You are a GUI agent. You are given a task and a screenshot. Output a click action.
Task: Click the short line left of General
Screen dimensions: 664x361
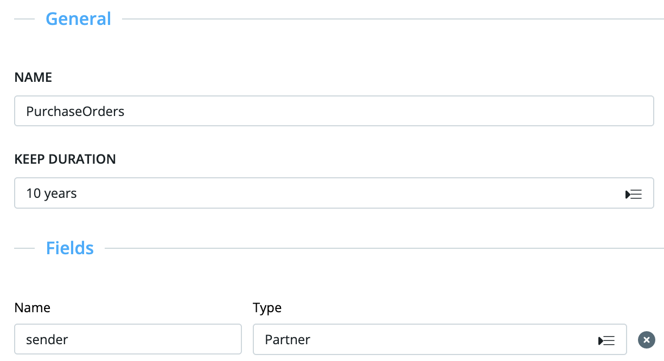click(x=24, y=20)
